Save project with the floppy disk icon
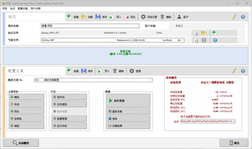The image size is (252, 149). (x=98, y=17)
